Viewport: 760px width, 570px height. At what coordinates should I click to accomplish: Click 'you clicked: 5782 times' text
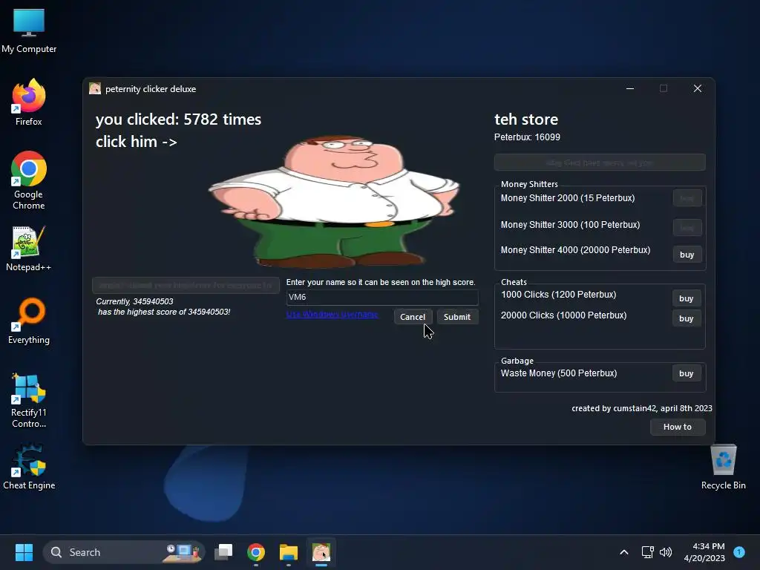pos(178,119)
